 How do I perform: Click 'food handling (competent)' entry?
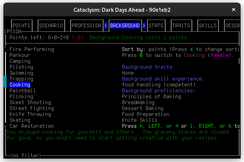pos(159,85)
